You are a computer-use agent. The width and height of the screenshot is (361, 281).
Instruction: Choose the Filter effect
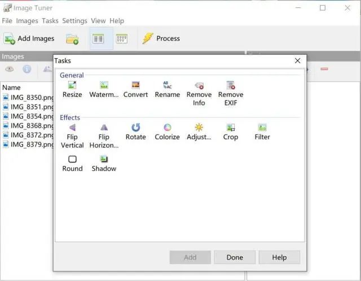coord(262,132)
